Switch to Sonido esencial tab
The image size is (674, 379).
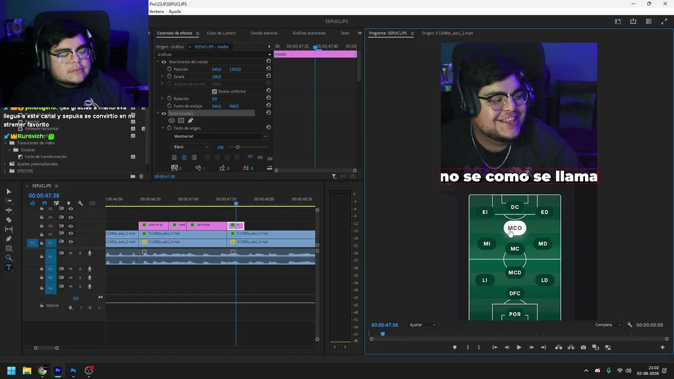(264, 33)
